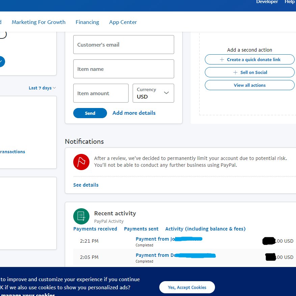Click the transactions link in left panel
Screen dimensions: 296x296
pyautogui.click(x=12, y=152)
